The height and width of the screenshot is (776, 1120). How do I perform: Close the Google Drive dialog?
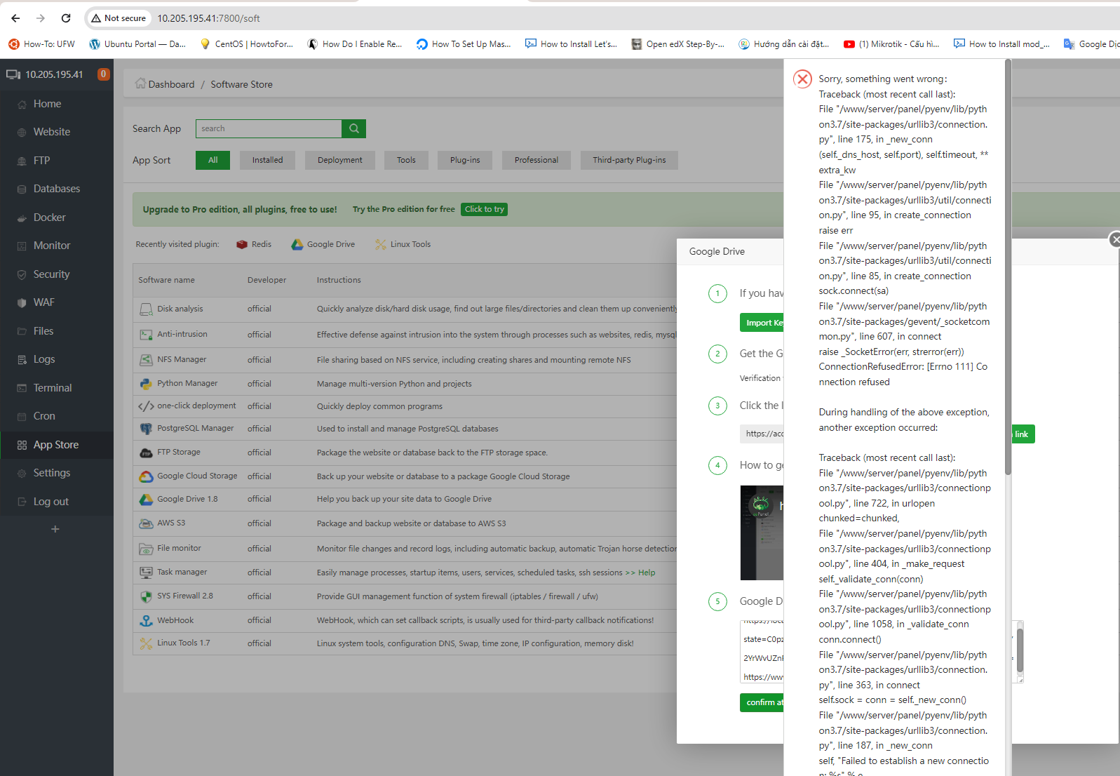(1114, 240)
